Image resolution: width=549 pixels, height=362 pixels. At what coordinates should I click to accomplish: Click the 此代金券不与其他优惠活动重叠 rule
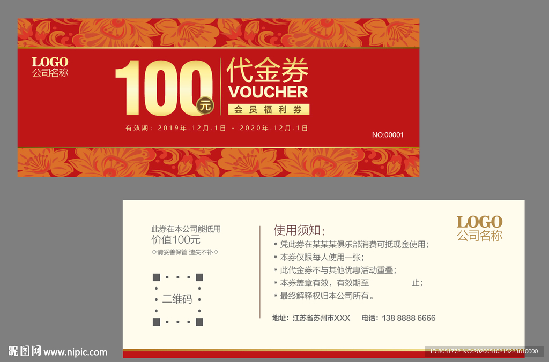[335, 270]
